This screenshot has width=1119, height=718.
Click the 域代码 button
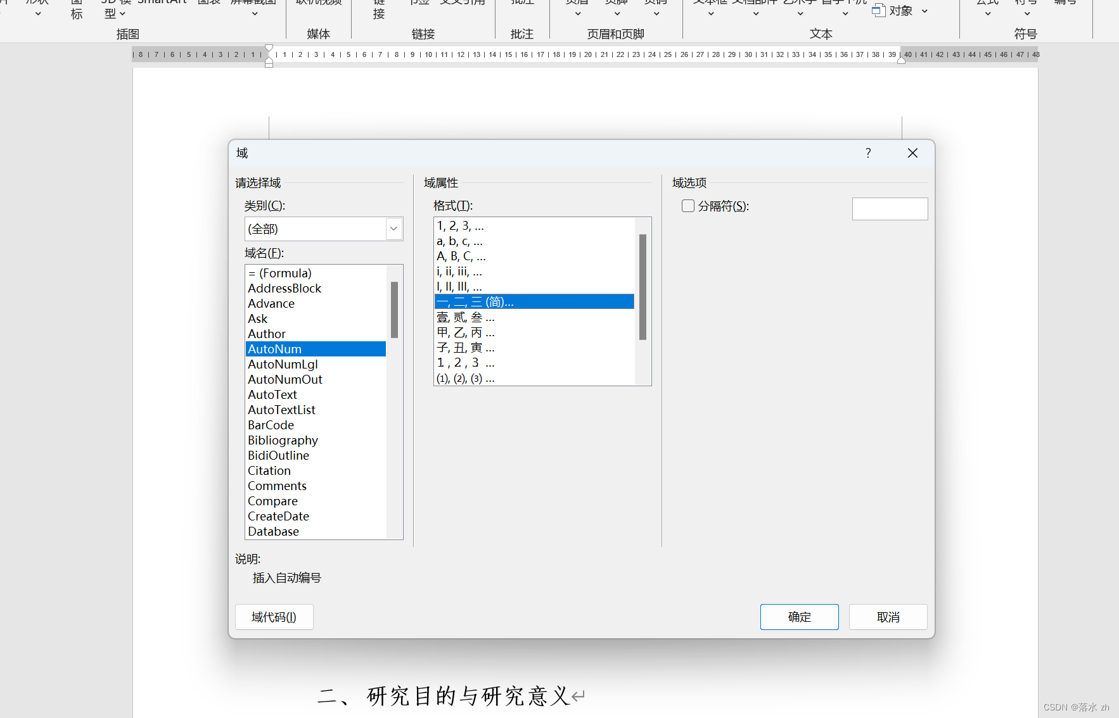coord(274,617)
